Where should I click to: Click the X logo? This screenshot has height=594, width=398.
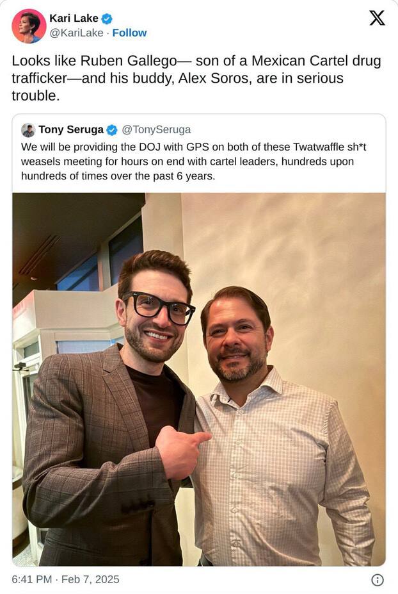tap(377, 18)
